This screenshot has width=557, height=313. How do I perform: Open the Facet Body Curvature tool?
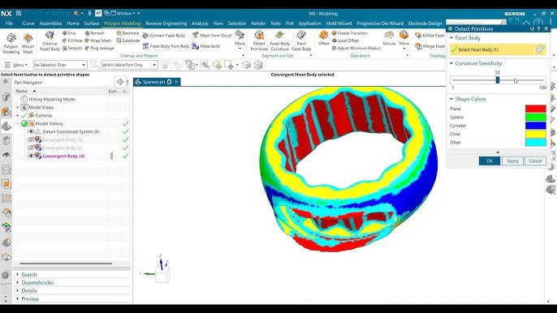coord(279,41)
